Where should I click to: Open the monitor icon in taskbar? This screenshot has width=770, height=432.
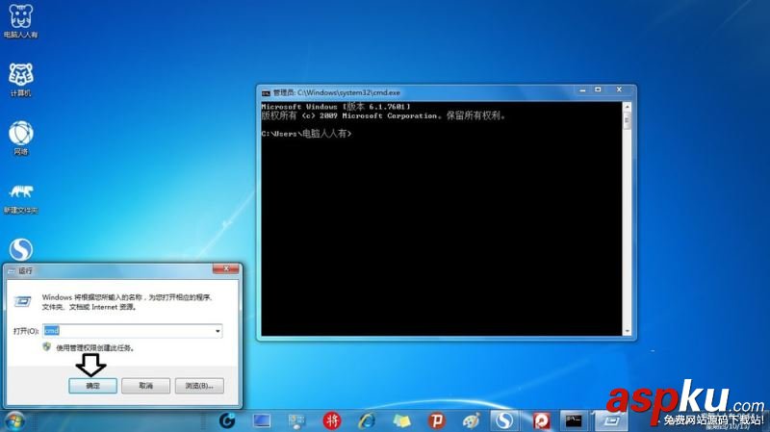click(262, 420)
